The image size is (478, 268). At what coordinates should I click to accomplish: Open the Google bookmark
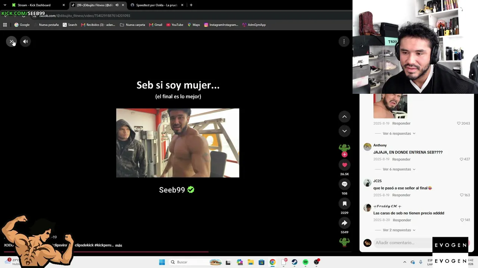click(x=22, y=25)
